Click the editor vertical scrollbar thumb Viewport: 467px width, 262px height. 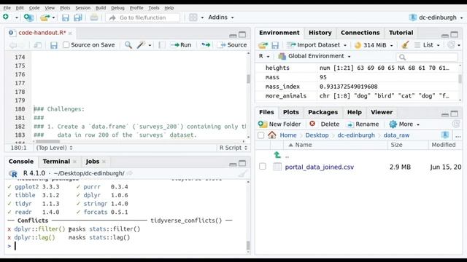[x=248, y=79]
